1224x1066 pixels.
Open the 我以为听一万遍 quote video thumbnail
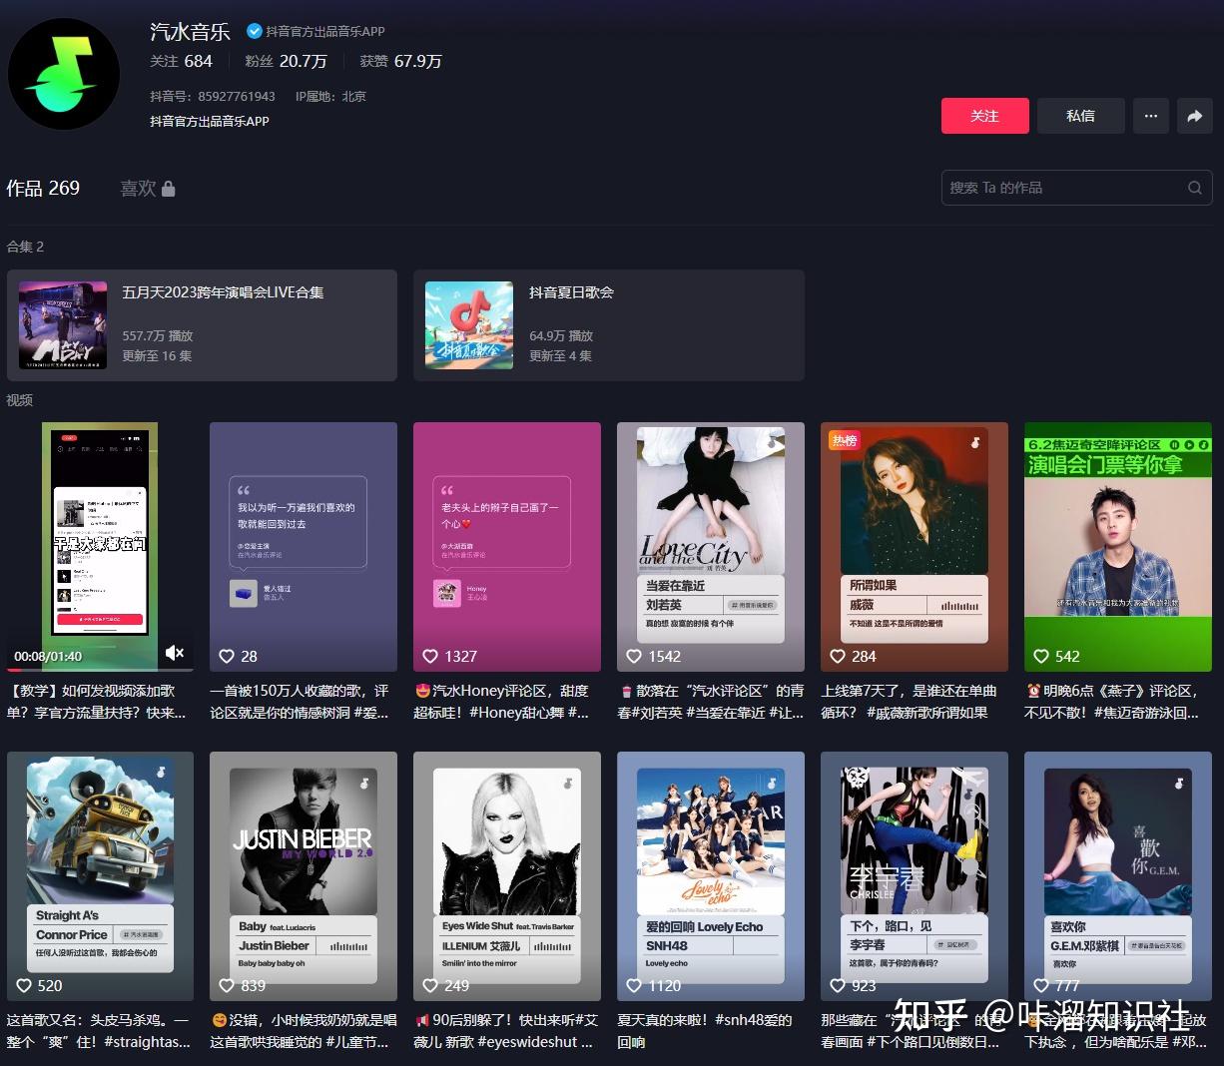coord(304,546)
